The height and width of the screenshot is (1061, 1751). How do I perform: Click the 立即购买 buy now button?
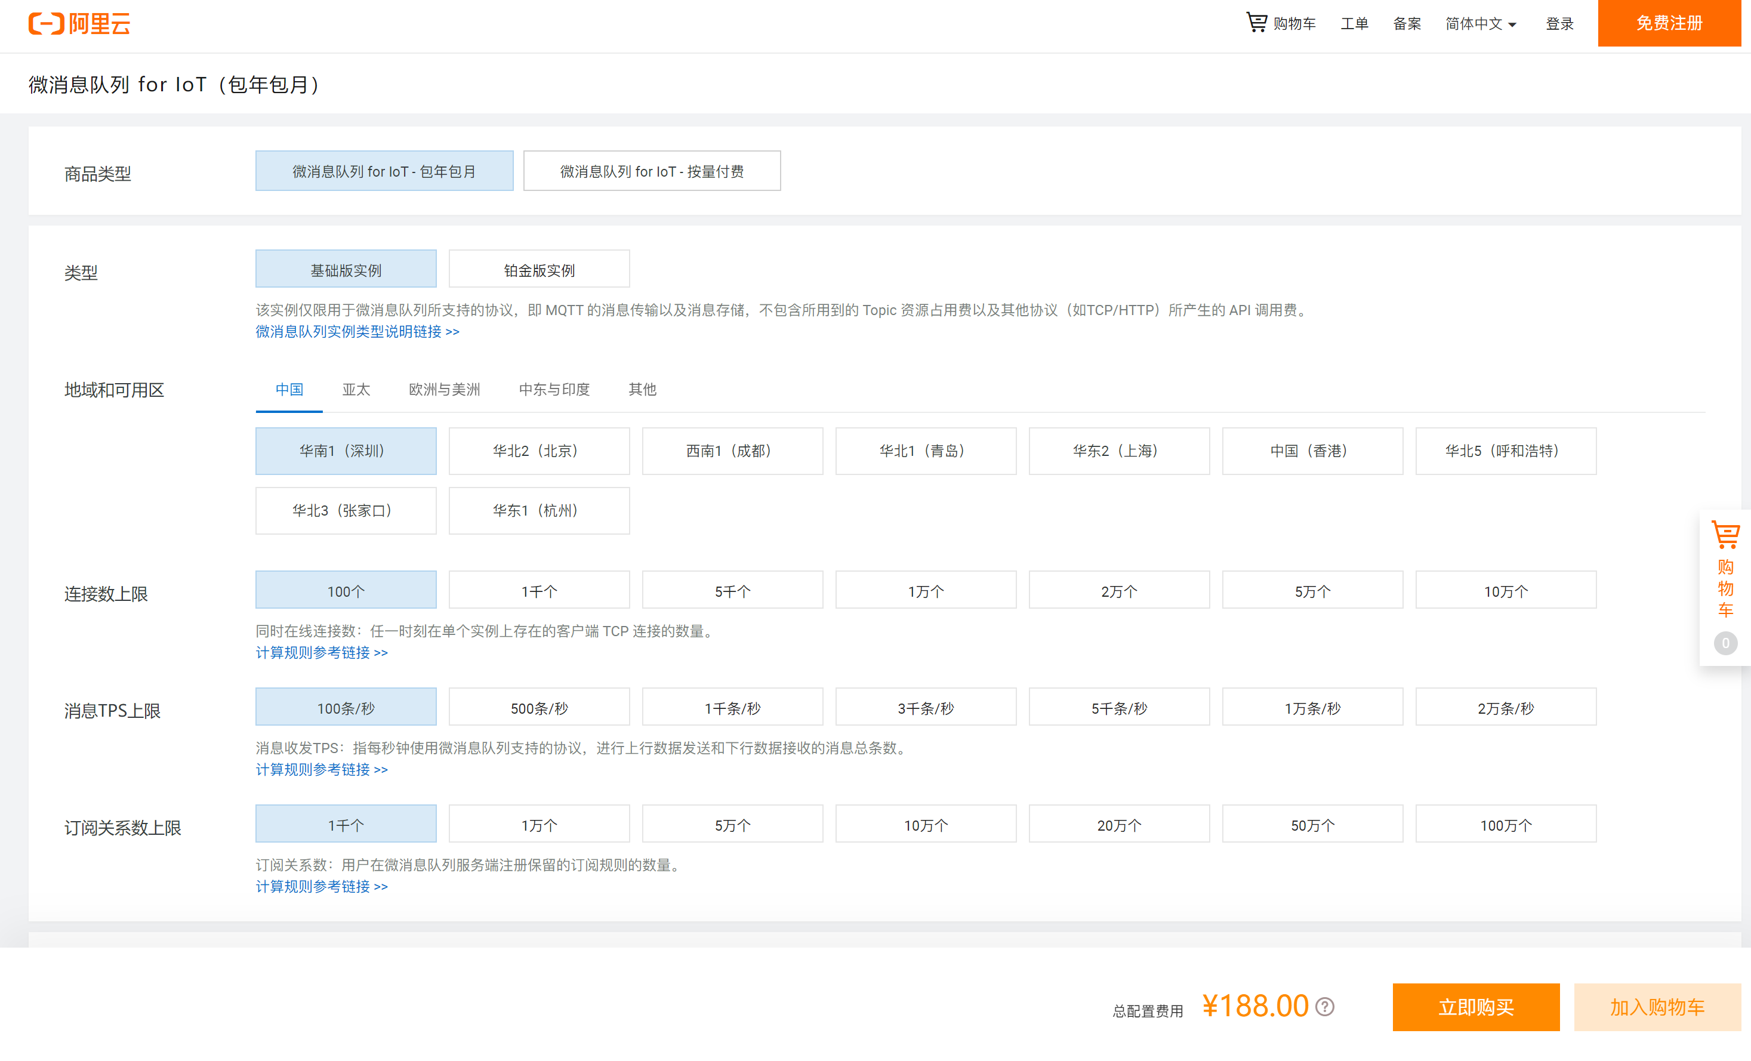(1475, 1007)
